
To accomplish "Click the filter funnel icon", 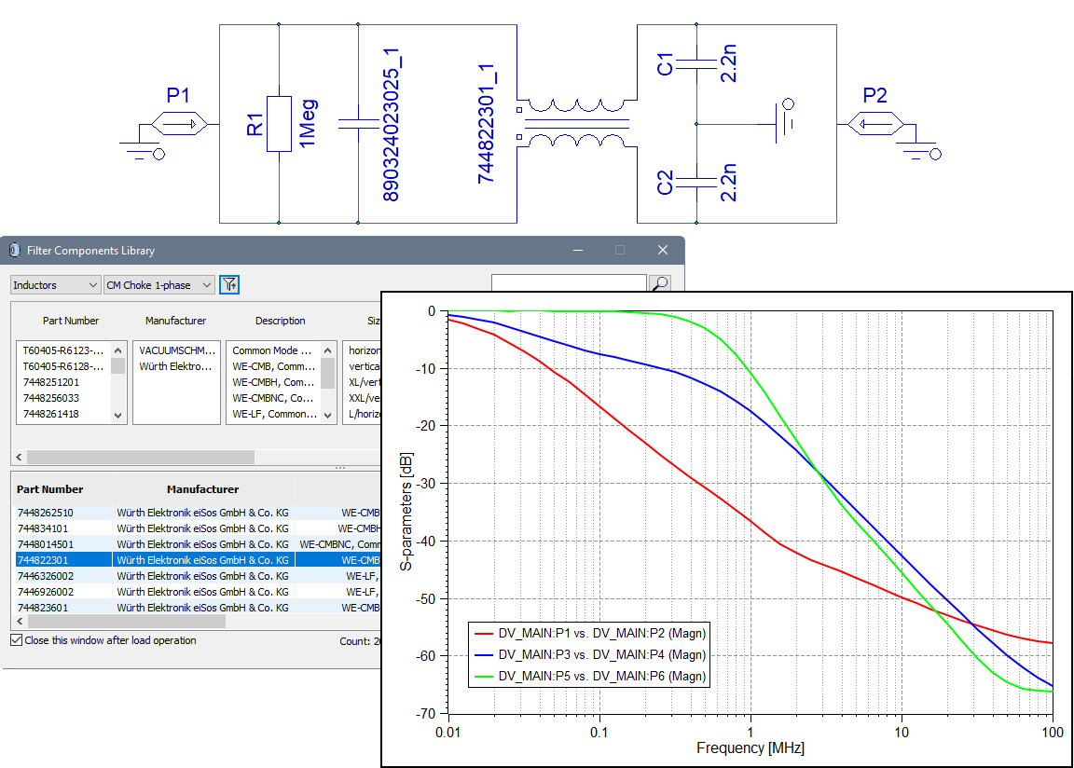I will coord(229,284).
